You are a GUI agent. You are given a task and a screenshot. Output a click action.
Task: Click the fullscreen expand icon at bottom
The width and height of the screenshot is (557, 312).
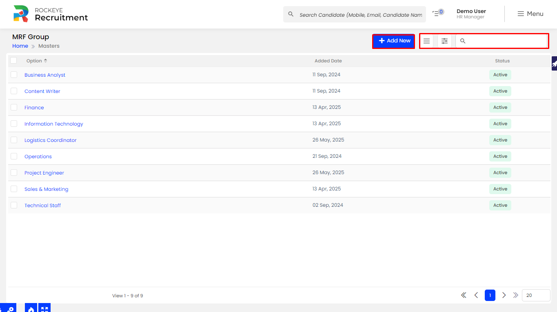45,309
